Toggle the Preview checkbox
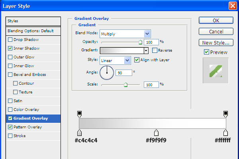Viewport: 239px width, 159px height. 206,52
